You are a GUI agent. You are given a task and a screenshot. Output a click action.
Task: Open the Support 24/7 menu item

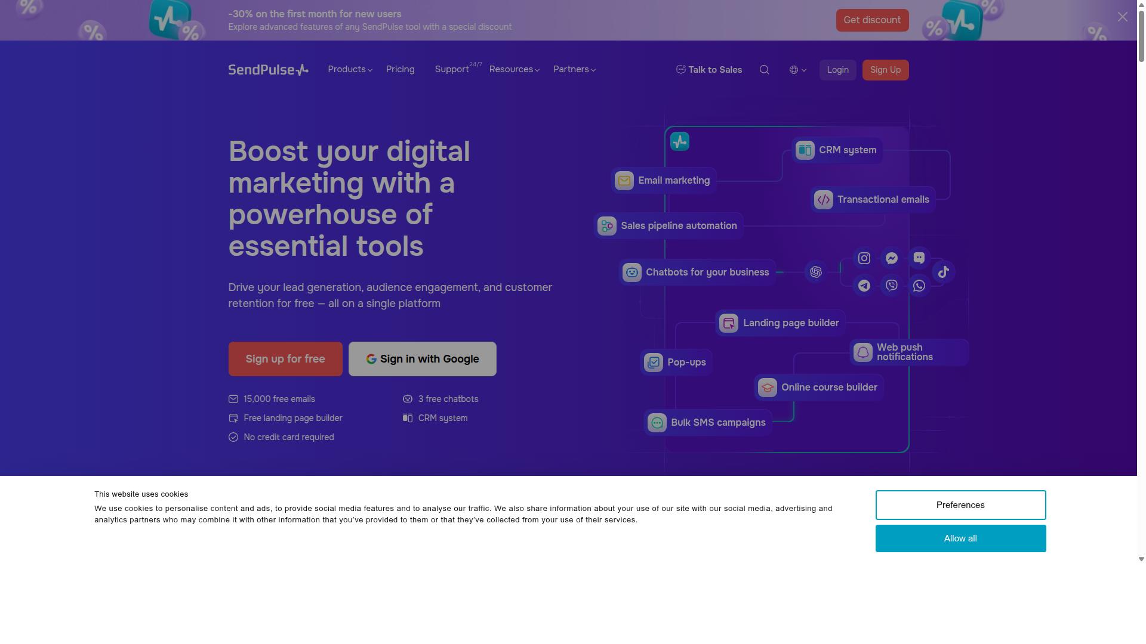tap(458, 69)
